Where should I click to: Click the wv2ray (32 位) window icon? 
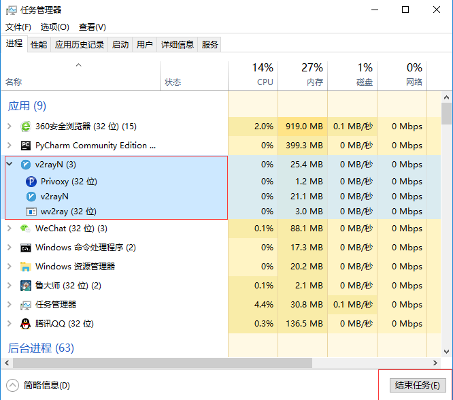31,212
